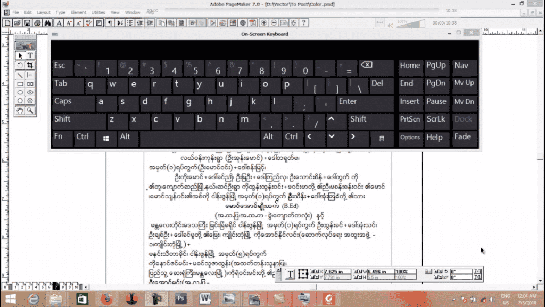Select the Rectangle Frame tool
Screen dimensions: 545x307
click(30, 84)
